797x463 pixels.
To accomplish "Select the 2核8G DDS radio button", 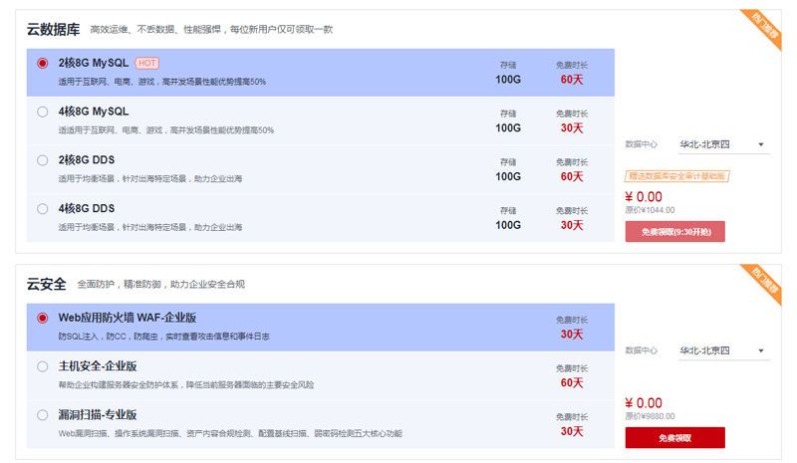I will click(42, 160).
